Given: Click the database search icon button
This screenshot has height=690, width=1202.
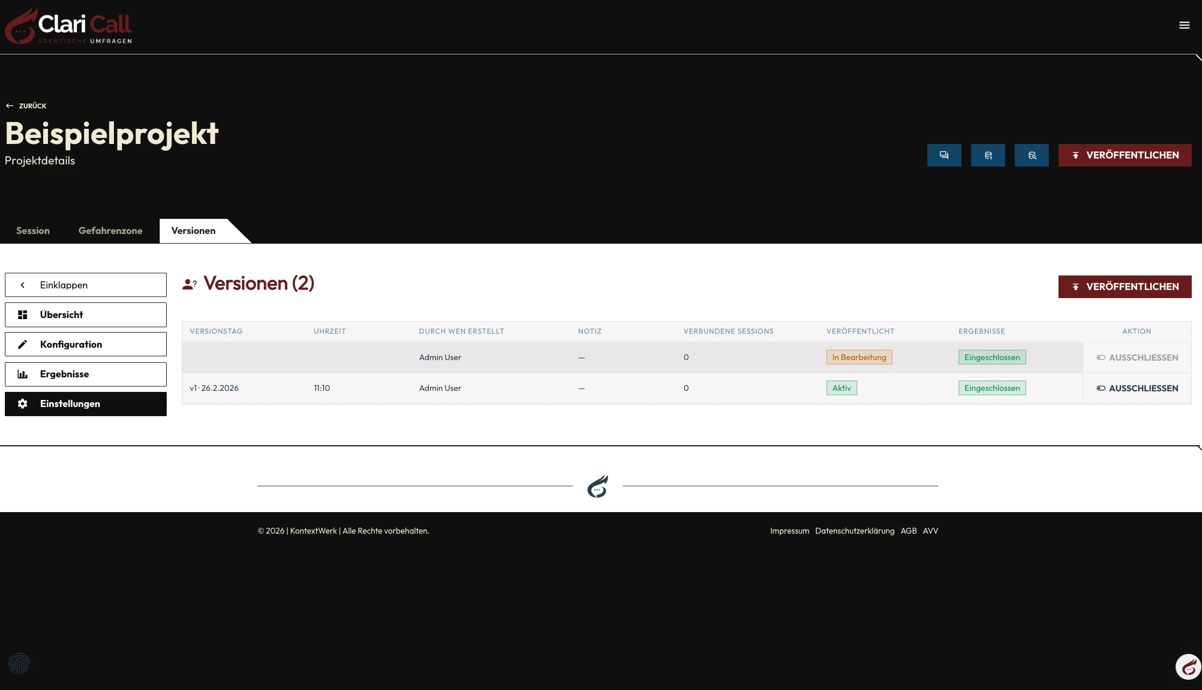Looking at the screenshot, I should (1032, 155).
